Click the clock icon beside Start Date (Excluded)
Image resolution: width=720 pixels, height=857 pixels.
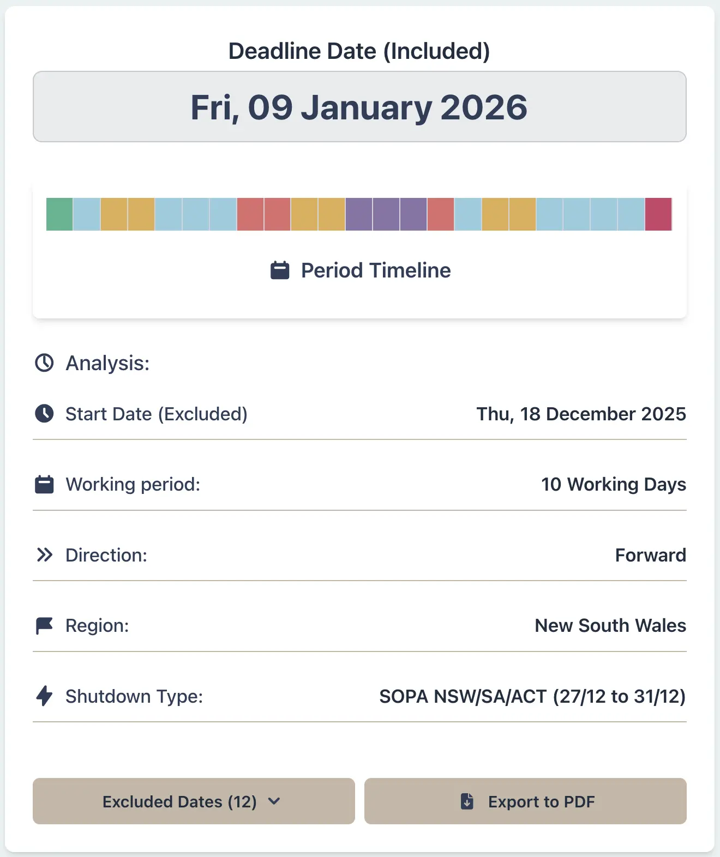click(45, 413)
